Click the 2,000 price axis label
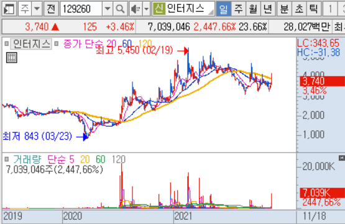Image resolution: width=345 pixels, height=224 pixels. (313, 115)
